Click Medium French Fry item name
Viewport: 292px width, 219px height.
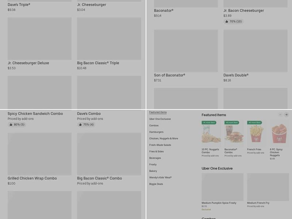click(x=258, y=203)
